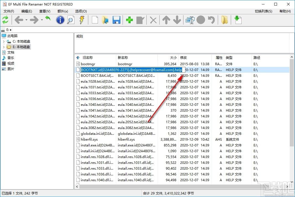Select the BOOTSECT.BAK.id file row

(182, 76)
